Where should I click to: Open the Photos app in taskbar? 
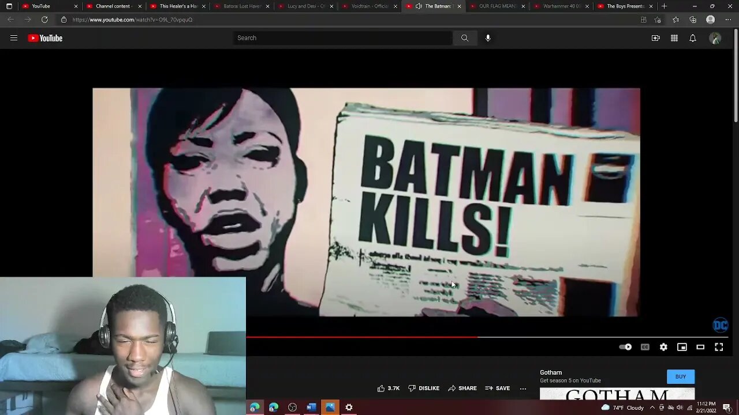click(x=330, y=408)
